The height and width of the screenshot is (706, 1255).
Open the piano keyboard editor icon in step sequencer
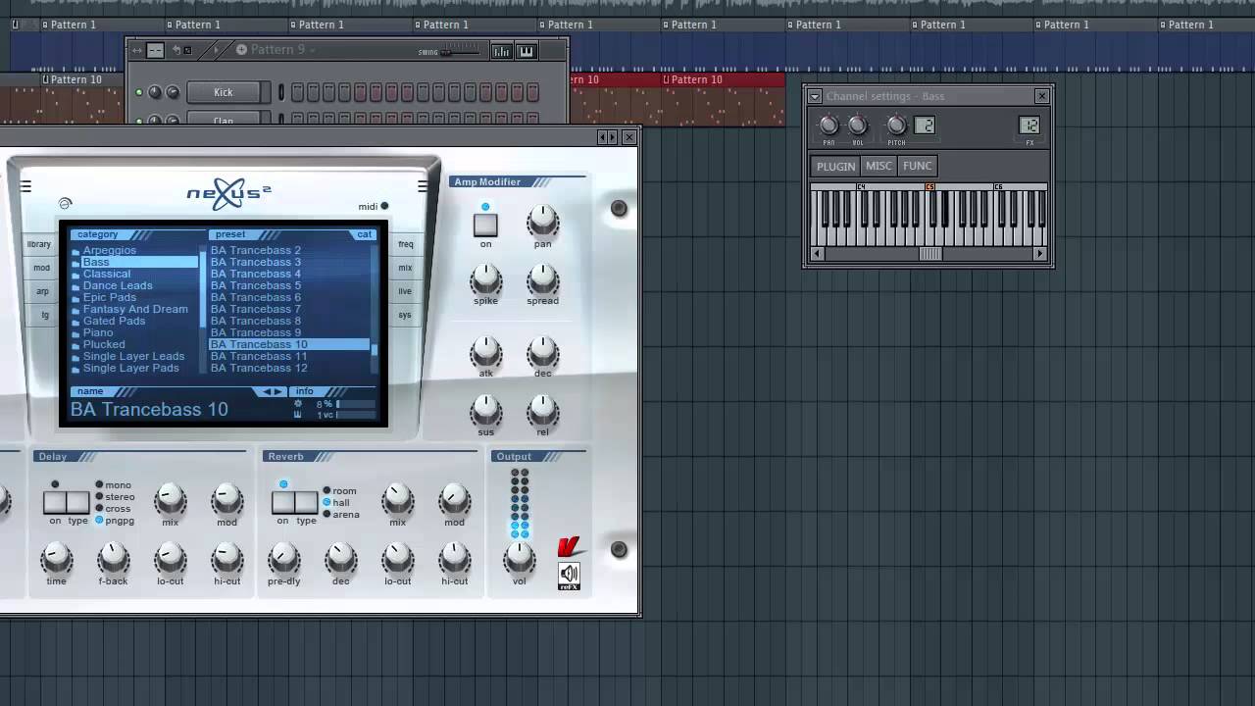point(527,51)
